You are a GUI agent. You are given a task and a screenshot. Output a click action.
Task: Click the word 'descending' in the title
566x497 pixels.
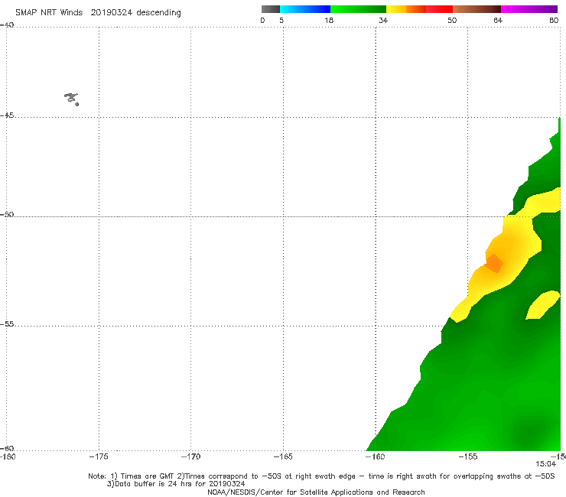(158, 13)
